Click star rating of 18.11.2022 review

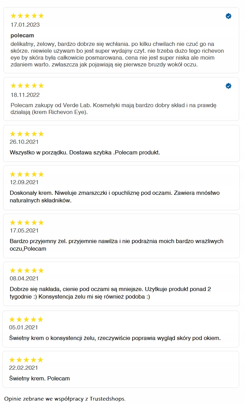(27, 86)
